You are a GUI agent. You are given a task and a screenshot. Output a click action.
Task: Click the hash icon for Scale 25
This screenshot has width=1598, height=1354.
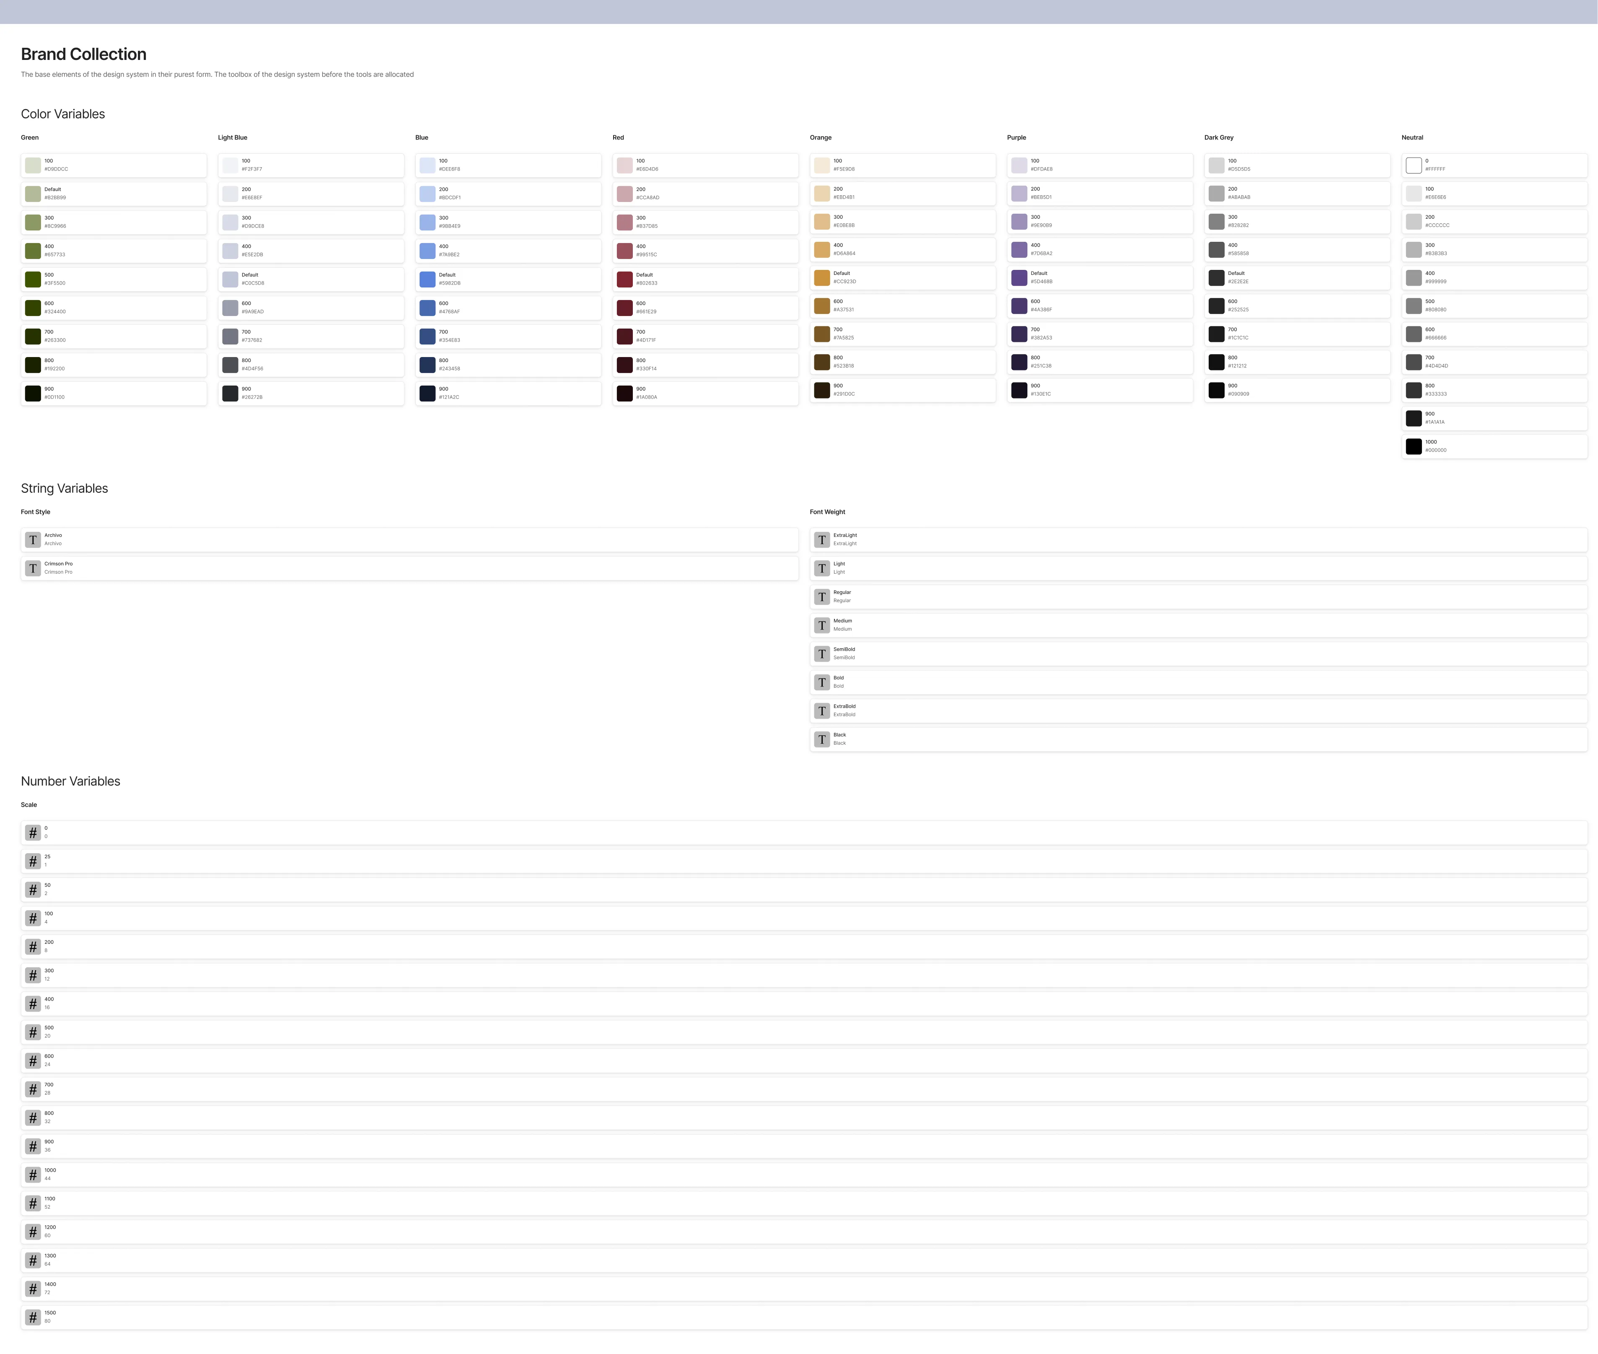pyautogui.click(x=33, y=861)
